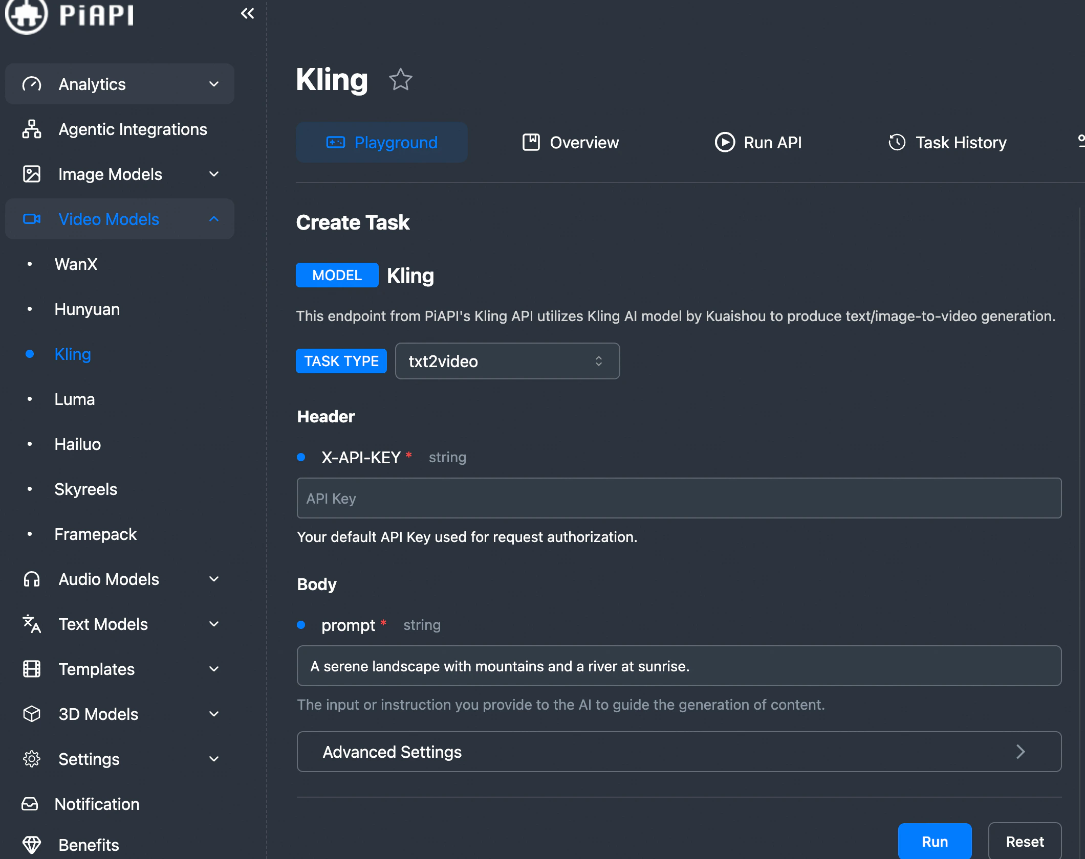Click the Video Models camera icon

[32, 219]
